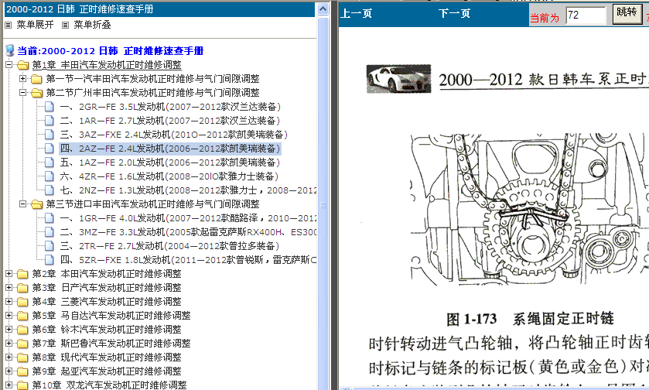Click page icon for 4ZR-FE 1.6L
This screenshot has height=390, width=649.
50,176
